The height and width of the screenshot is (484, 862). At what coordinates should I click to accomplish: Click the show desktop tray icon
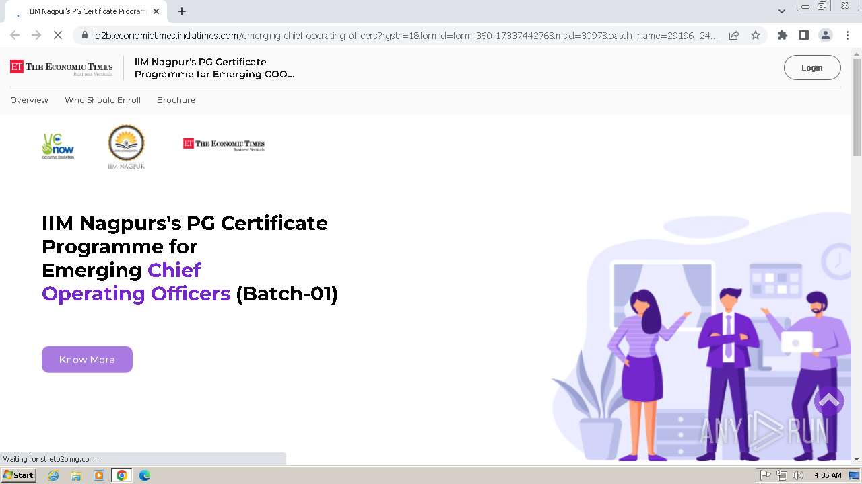853,475
